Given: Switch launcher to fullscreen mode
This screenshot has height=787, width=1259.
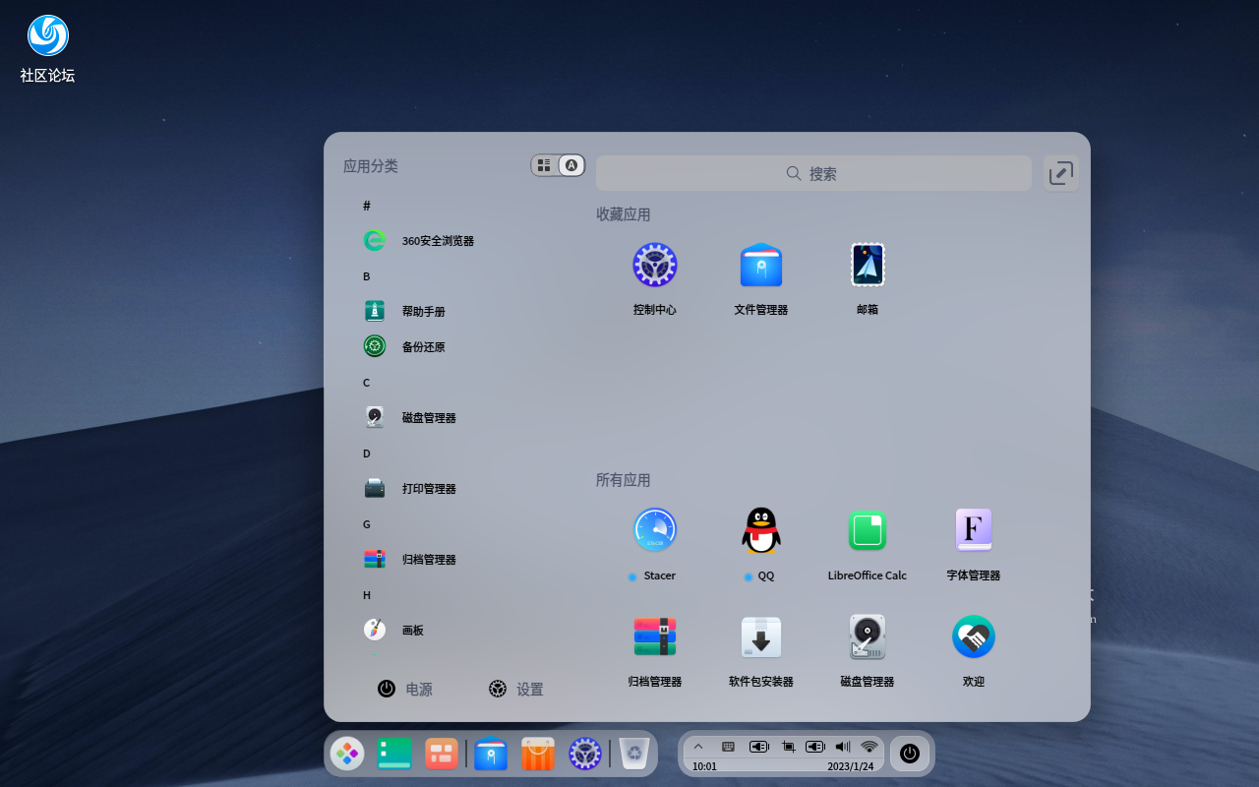Looking at the screenshot, I should tap(1060, 172).
